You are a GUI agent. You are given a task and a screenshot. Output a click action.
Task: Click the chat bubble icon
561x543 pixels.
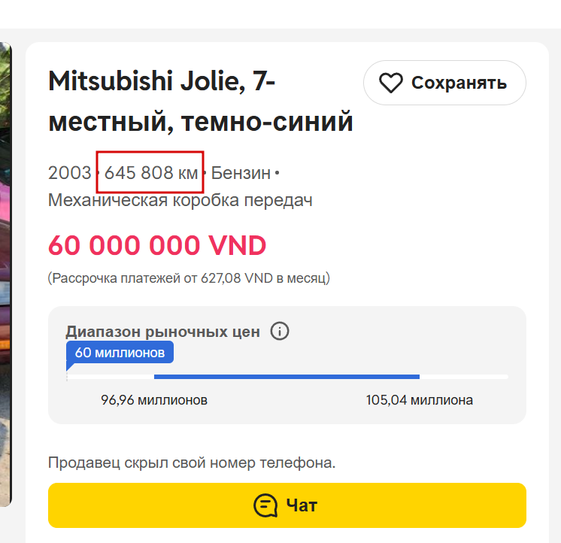(266, 505)
